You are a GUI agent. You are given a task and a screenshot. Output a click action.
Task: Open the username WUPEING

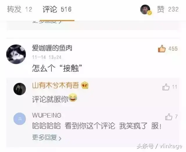(x=47, y=115)
